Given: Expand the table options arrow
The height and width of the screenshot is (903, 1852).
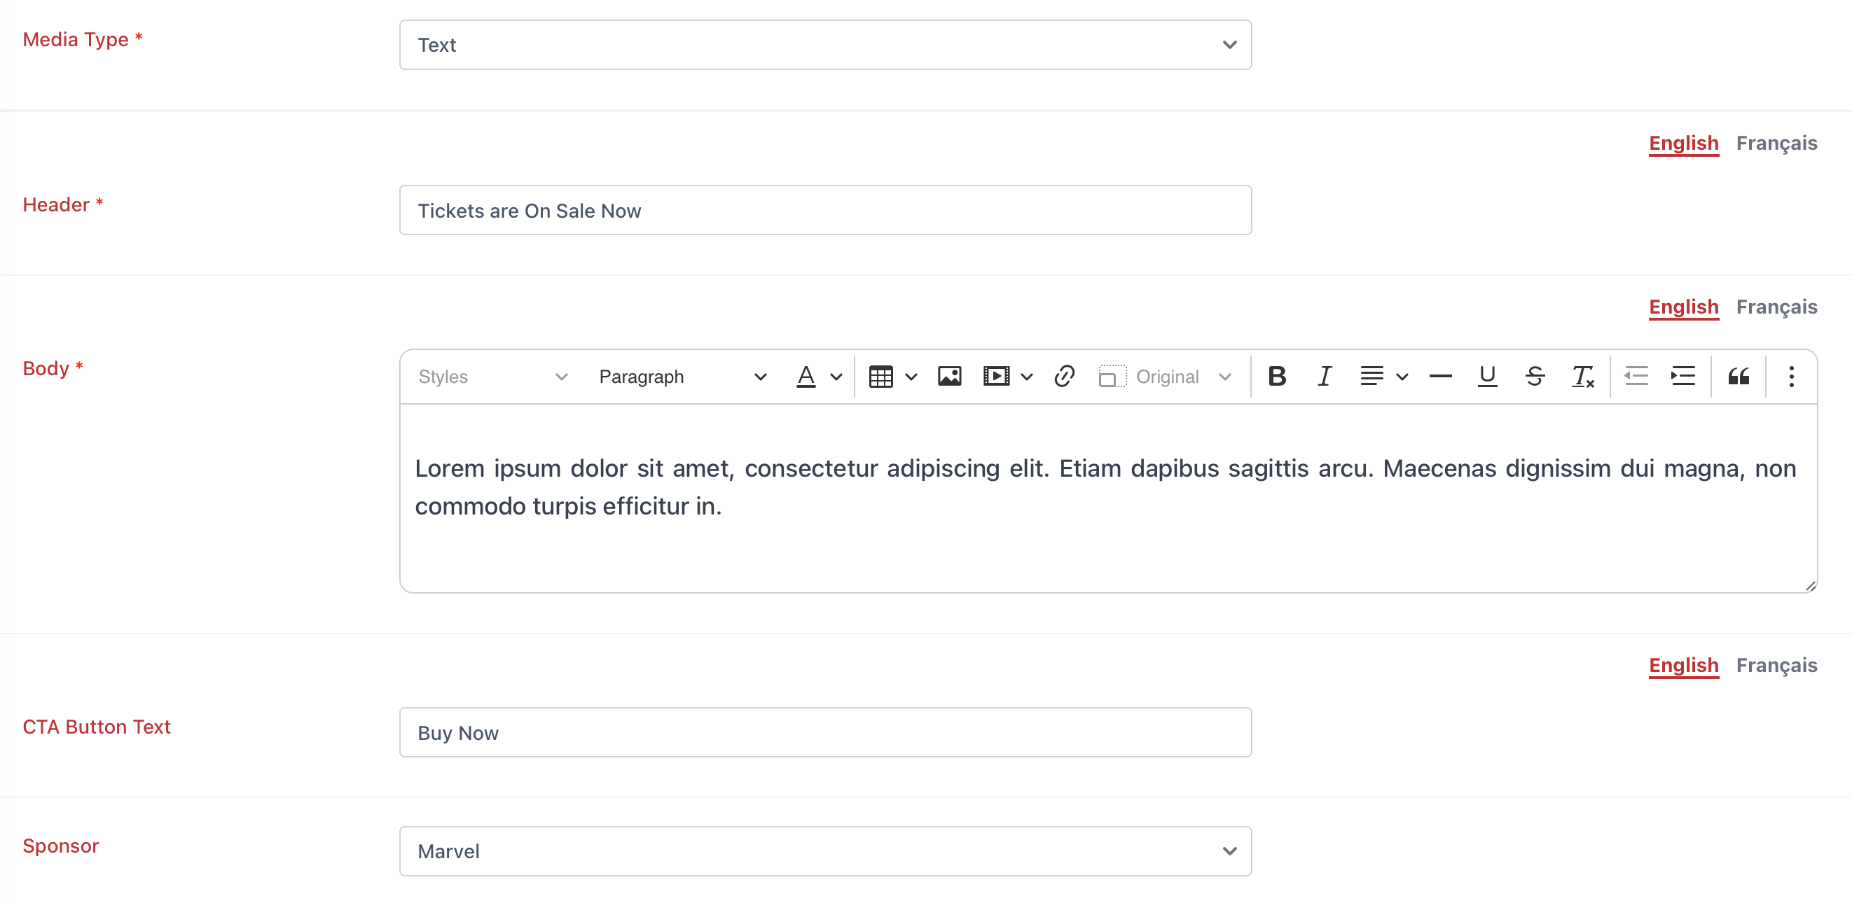Looking at the screenshot, I should coord(911,377).
